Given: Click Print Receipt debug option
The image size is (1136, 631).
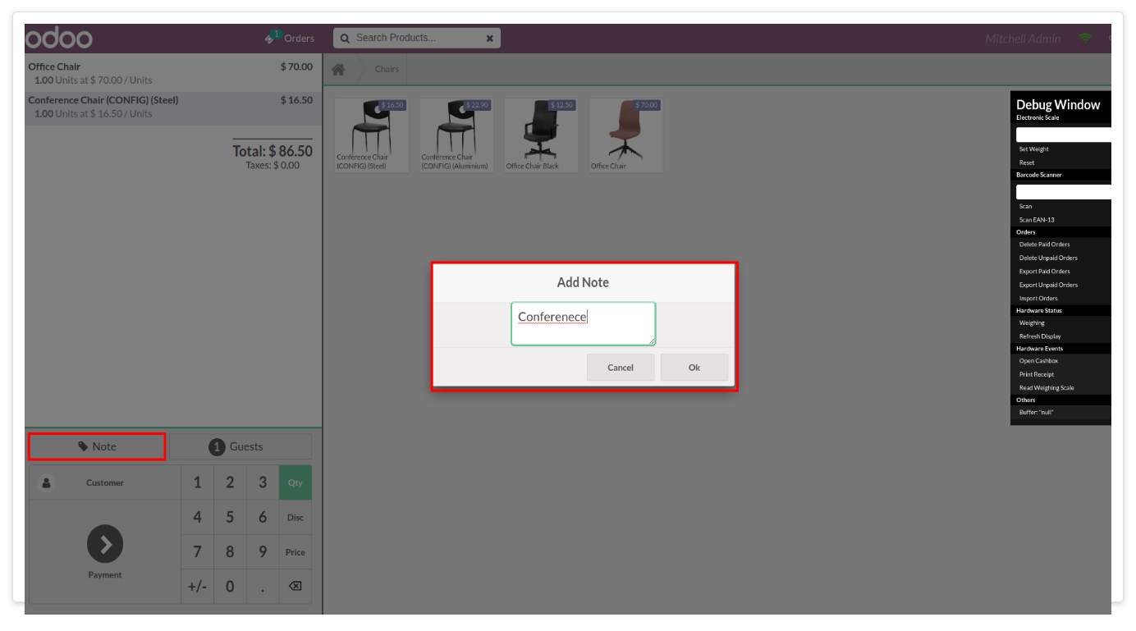Looking at the screenshot, I should [1037, 374].
